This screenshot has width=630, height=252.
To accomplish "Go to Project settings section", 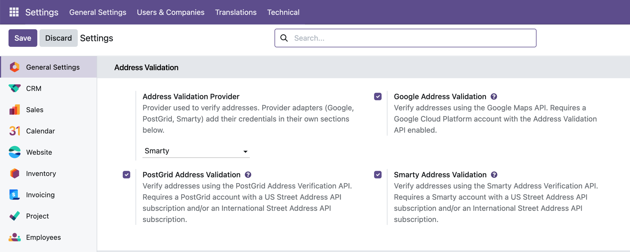I will point(49,216).
